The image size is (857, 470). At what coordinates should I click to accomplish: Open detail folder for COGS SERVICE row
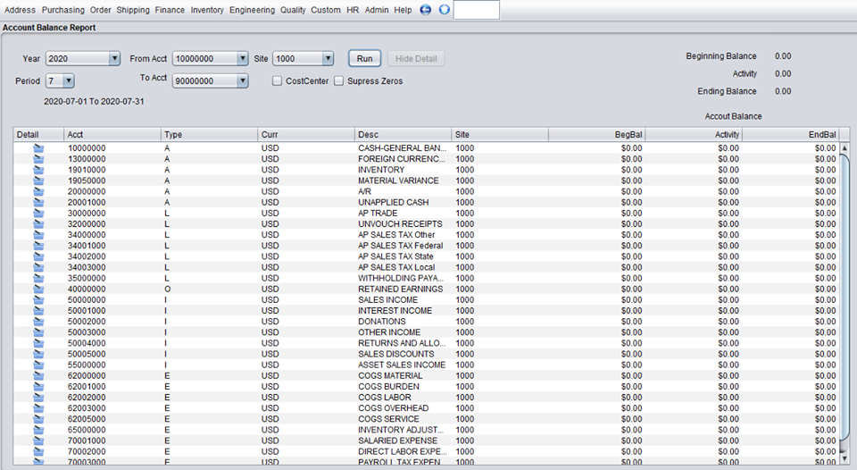pos(38,419)
